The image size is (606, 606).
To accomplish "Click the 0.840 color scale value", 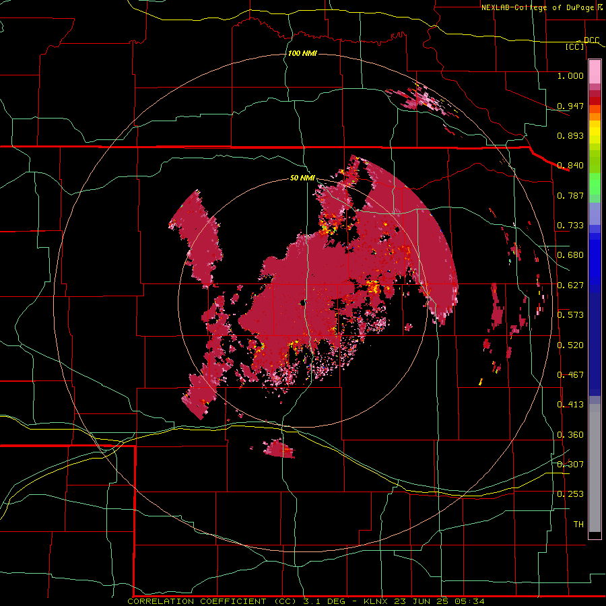I will coord(570,166).
